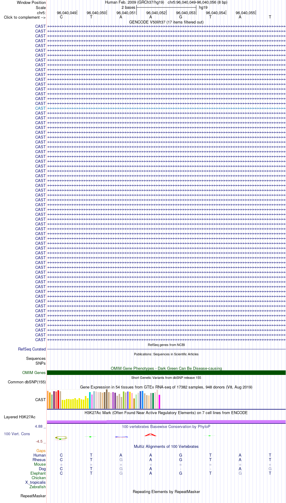Select the Dog species row label

(x=42, y=469)
